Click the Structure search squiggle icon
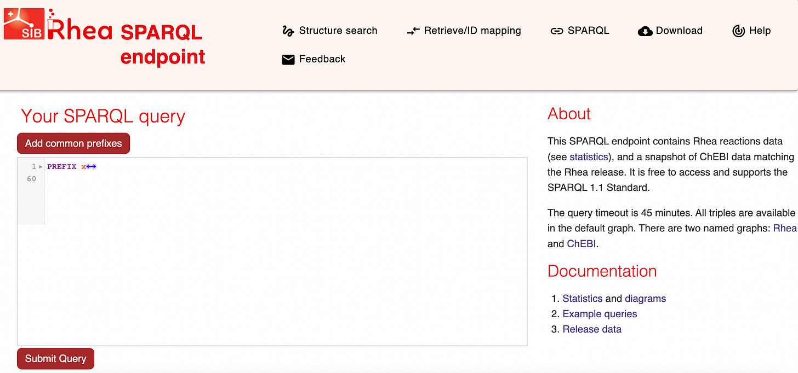798x373 pixels. coord(288,31)
